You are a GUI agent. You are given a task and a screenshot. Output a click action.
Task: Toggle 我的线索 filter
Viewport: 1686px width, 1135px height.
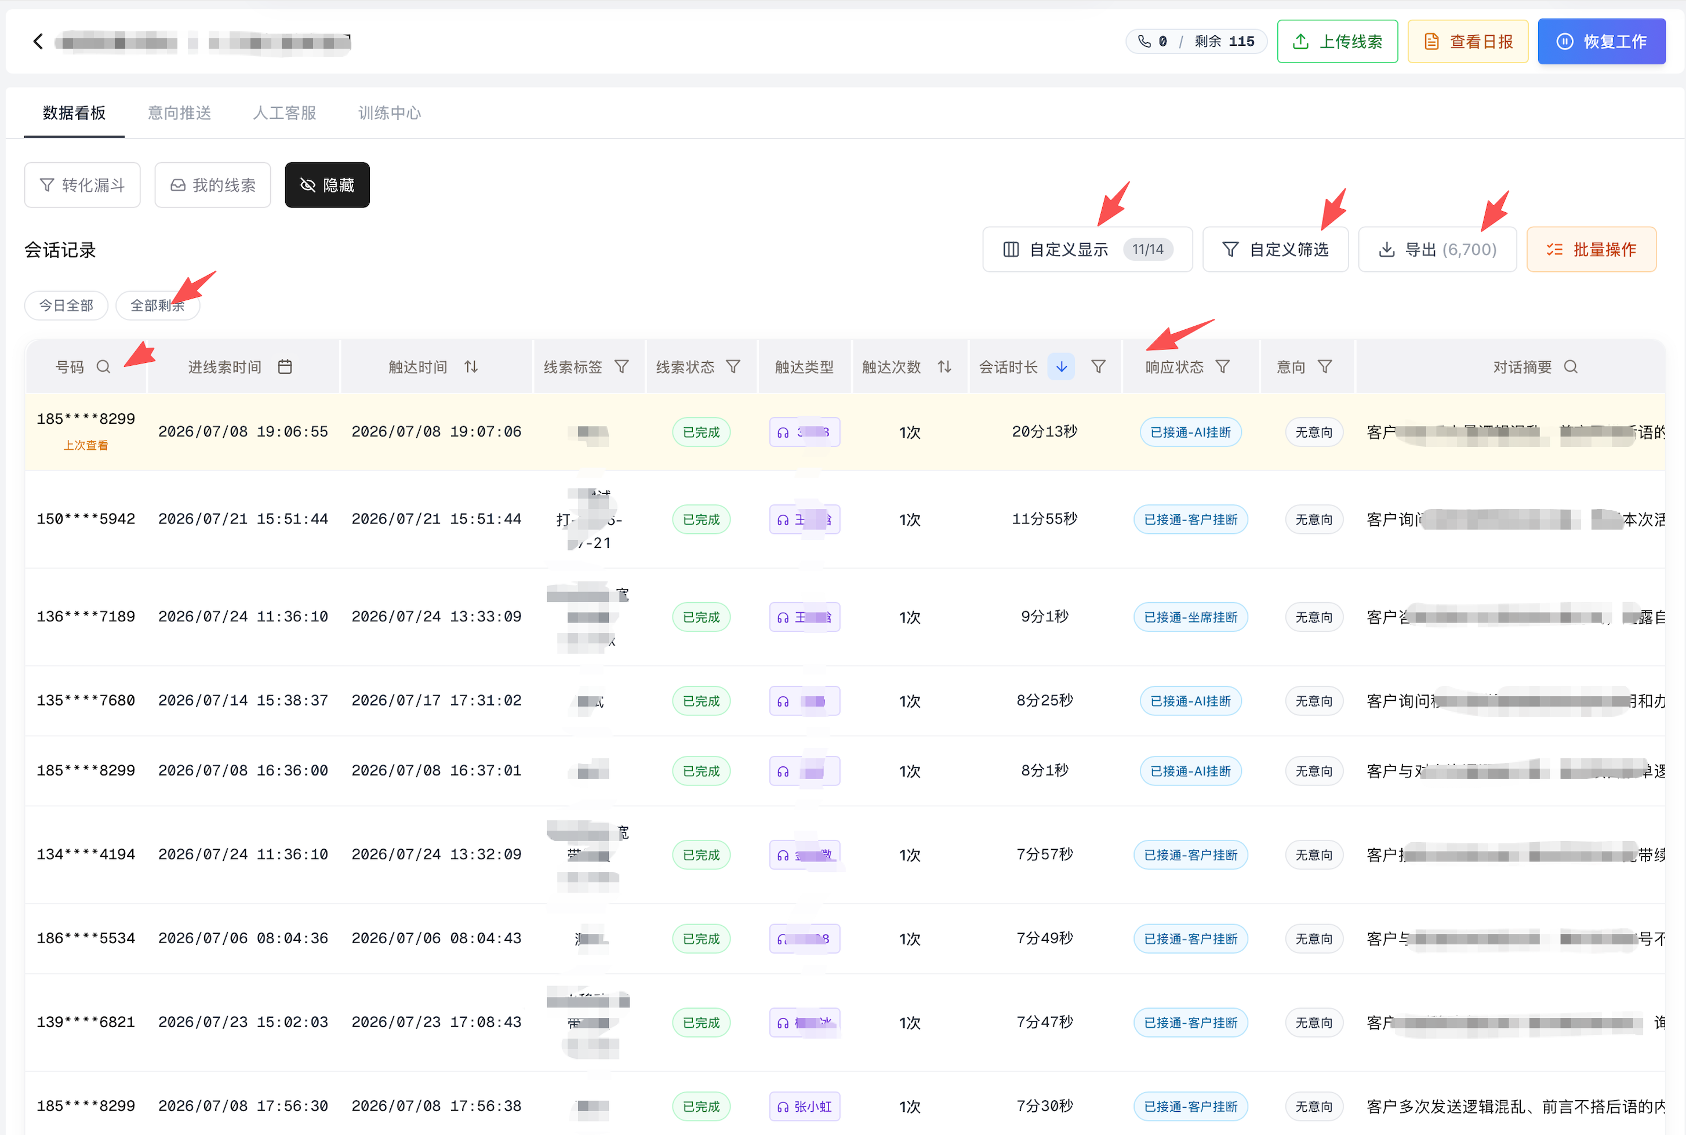213,185
